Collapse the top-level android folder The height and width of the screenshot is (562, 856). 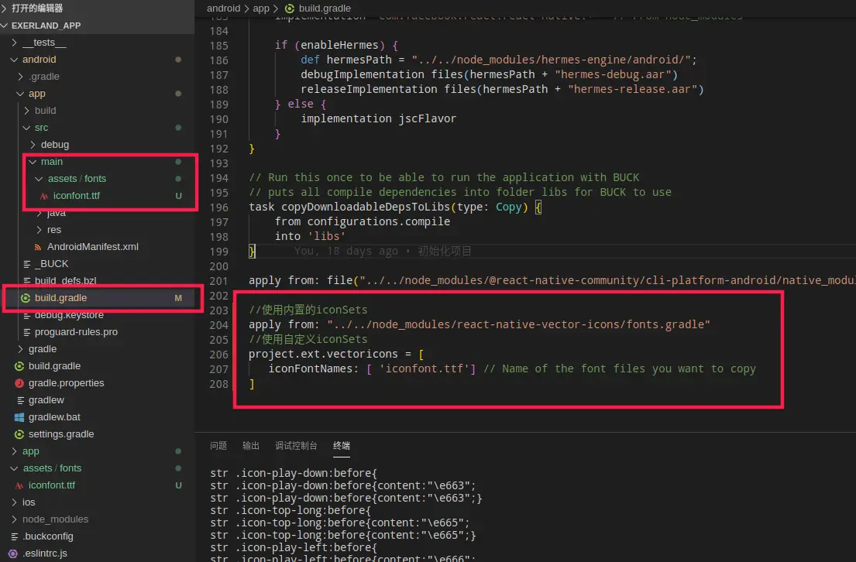click(x=40, y=60)
